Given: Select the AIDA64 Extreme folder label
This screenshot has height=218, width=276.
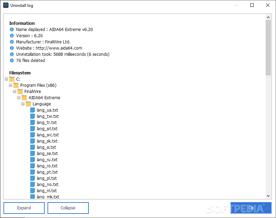Looking at the screenshot, I should coord(44,97).
